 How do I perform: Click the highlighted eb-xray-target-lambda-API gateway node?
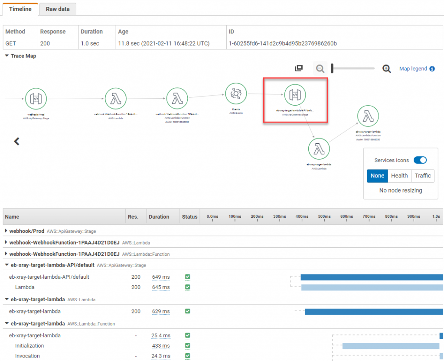(x=295, y=94)
